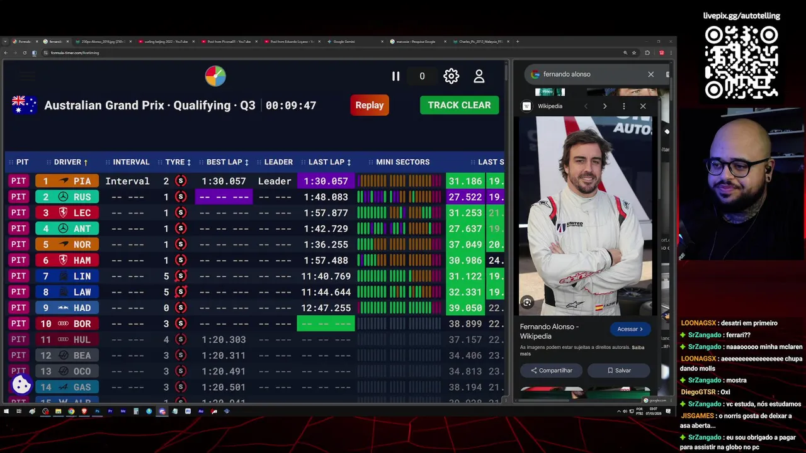
Task: Open Premiere Pro from the taskbar
Action: [x=110, y=411]
